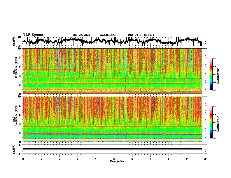Select the date "Jul. 29, 2024" header text

[x=81, y=35]
